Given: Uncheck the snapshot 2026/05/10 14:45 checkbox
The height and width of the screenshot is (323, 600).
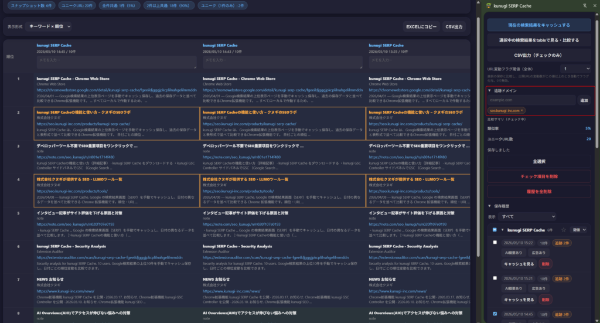Looking at the screenshot, I should coord(495,314).
